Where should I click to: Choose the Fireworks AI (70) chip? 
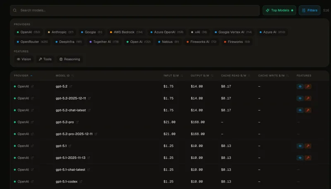(201, 42)
